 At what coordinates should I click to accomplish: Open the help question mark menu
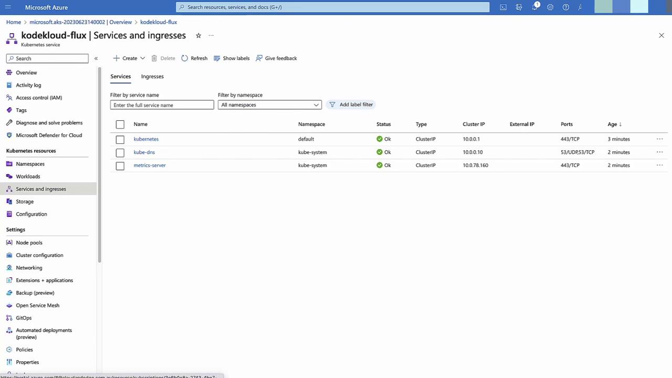[565, 7]
